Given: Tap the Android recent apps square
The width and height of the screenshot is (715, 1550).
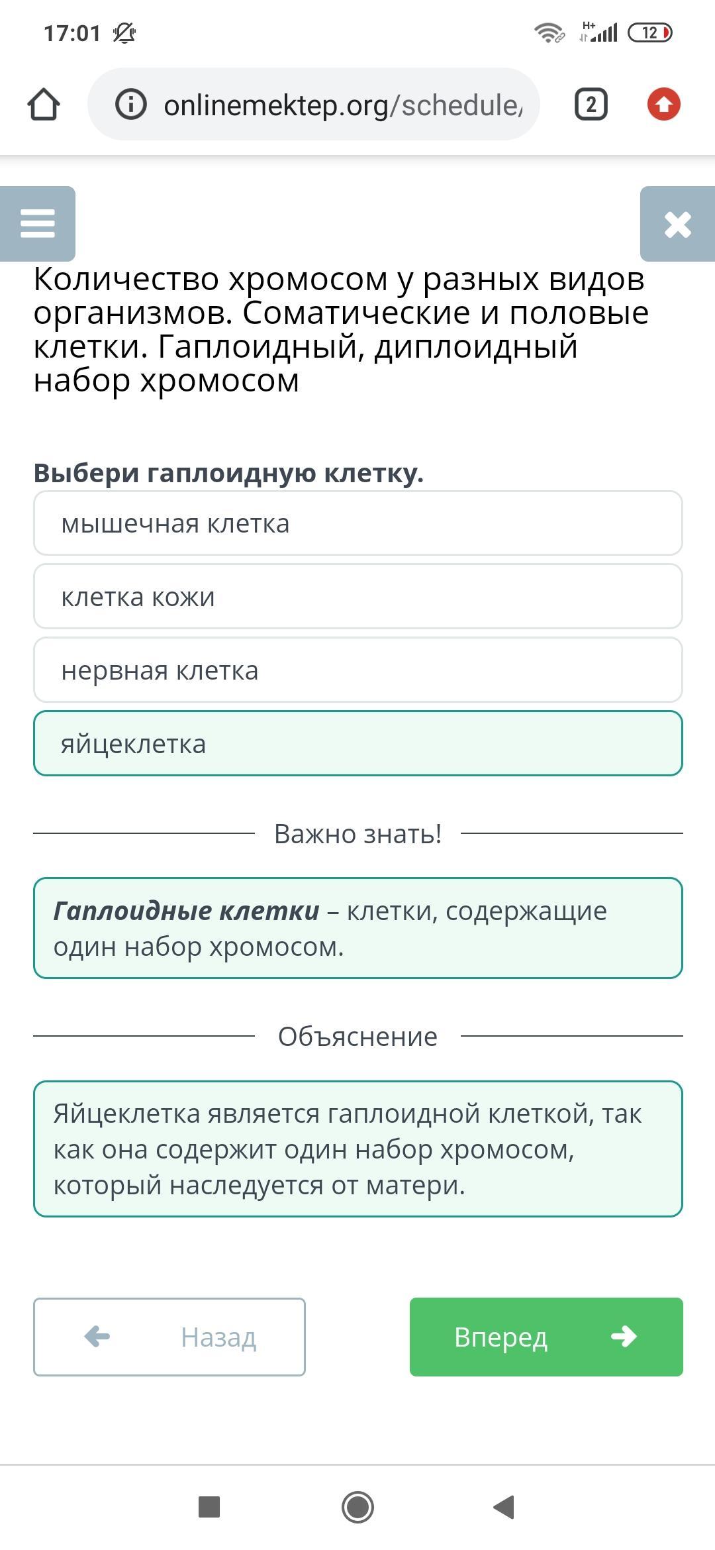Looking at the screenshot, I should 209,1507.
